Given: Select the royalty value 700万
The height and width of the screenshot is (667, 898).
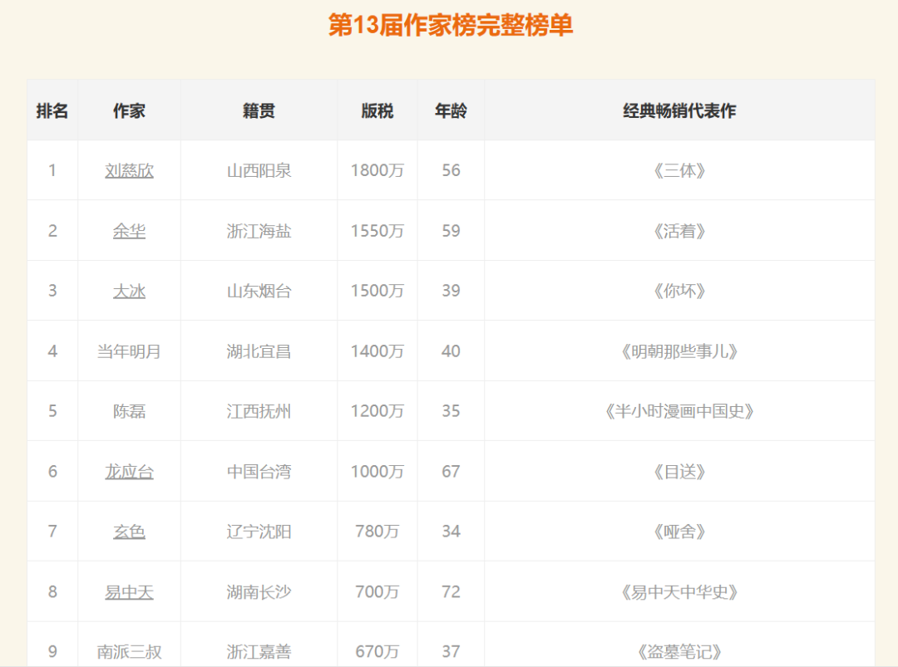Looking at the screenshot, I should click(x=377, y=592).
